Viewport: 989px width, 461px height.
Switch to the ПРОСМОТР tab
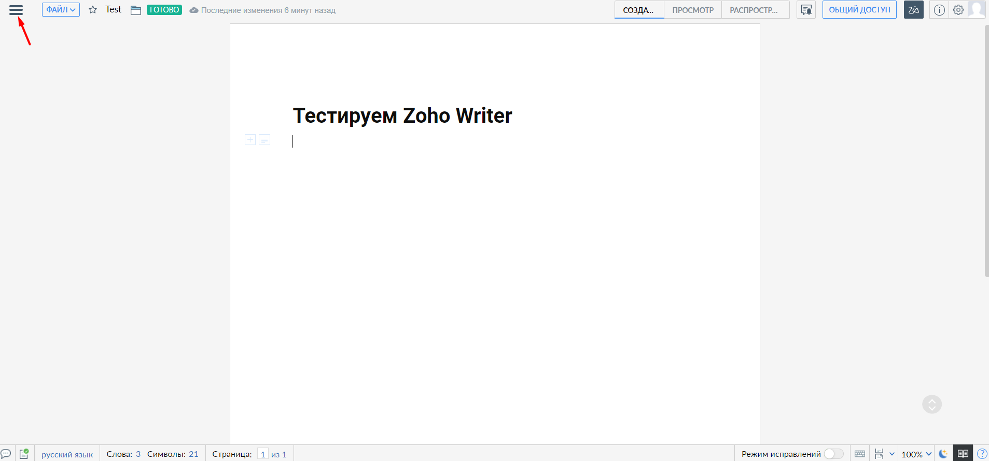(693, 10)
